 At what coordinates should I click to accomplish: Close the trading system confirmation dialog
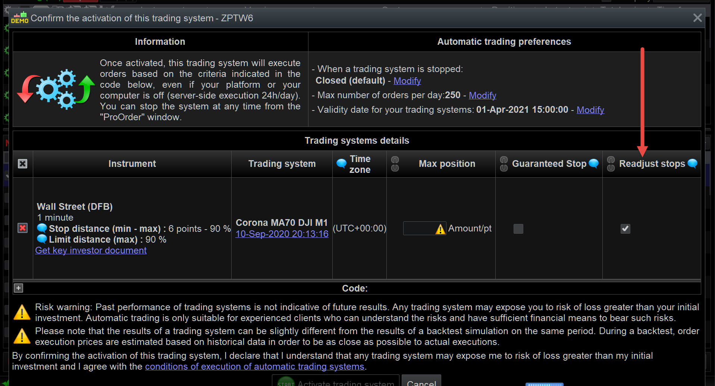[x=697, y=18]
